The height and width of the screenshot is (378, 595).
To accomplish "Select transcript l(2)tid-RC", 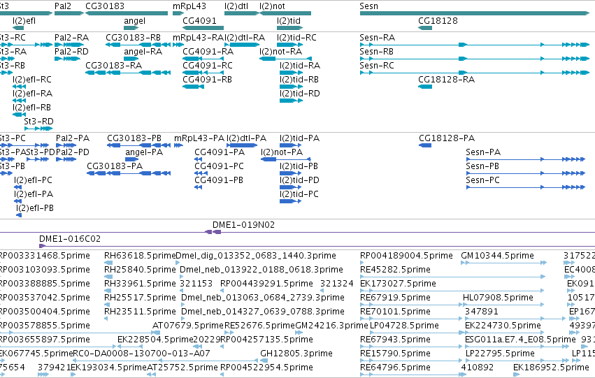I will 290,45.
